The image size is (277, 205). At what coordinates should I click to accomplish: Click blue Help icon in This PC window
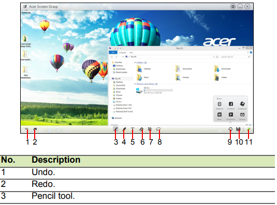(251, 52)
